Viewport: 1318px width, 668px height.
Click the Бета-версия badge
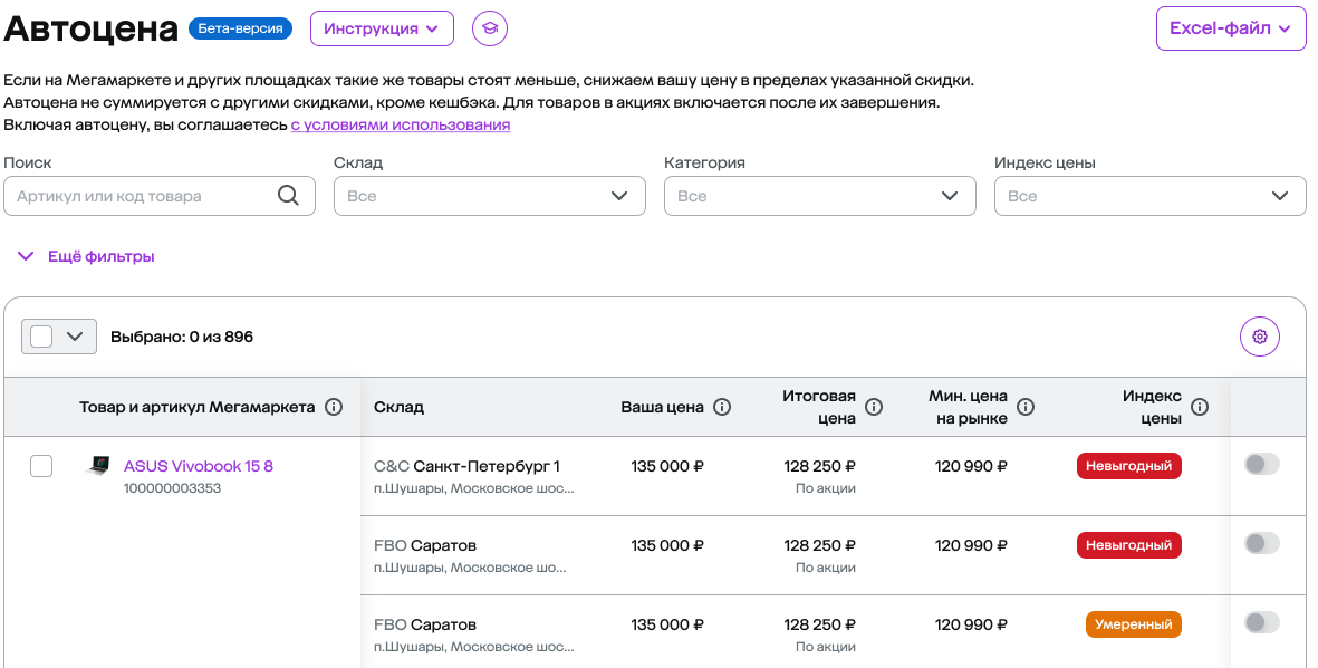(x=240, y=28)
